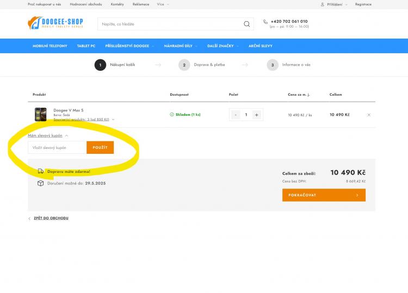Increase quantity with the plus button
The image size is (408, 293).
(257, 115)
